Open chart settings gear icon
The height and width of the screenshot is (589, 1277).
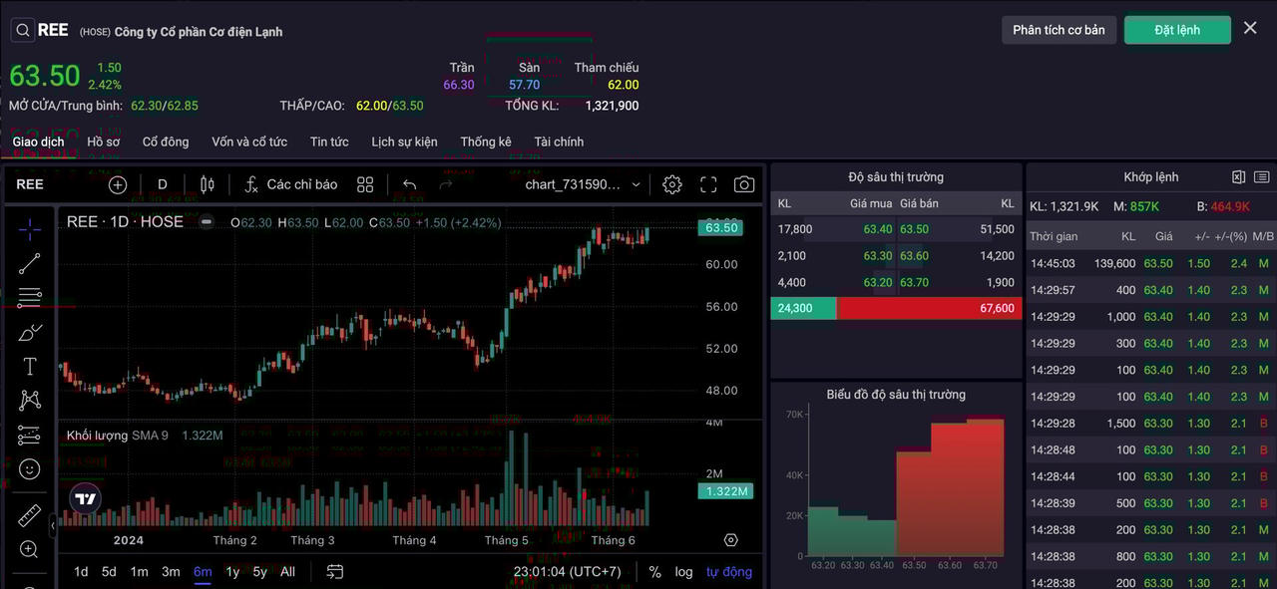(672, 184)
